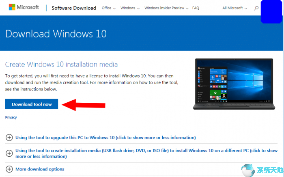Expand the upgrade this PC plus icon
This screenshot has height=177, width=284.
tap(9, 138)
